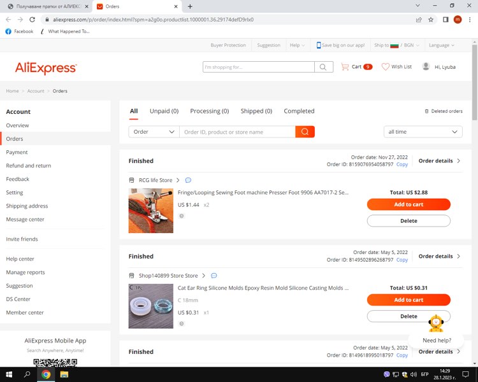478x382 pixels.
Task: Switch to the Shipped (0) tab
Action: (256, 111)
